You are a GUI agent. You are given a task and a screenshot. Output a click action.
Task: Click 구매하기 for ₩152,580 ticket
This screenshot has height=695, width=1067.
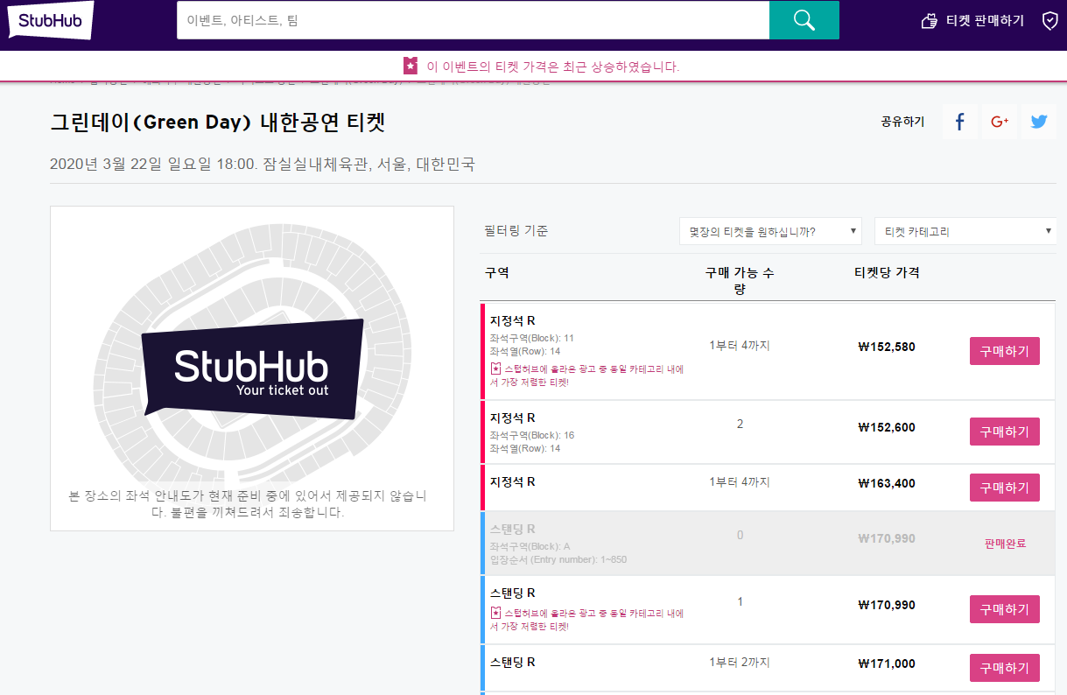tap(1004, 351)
